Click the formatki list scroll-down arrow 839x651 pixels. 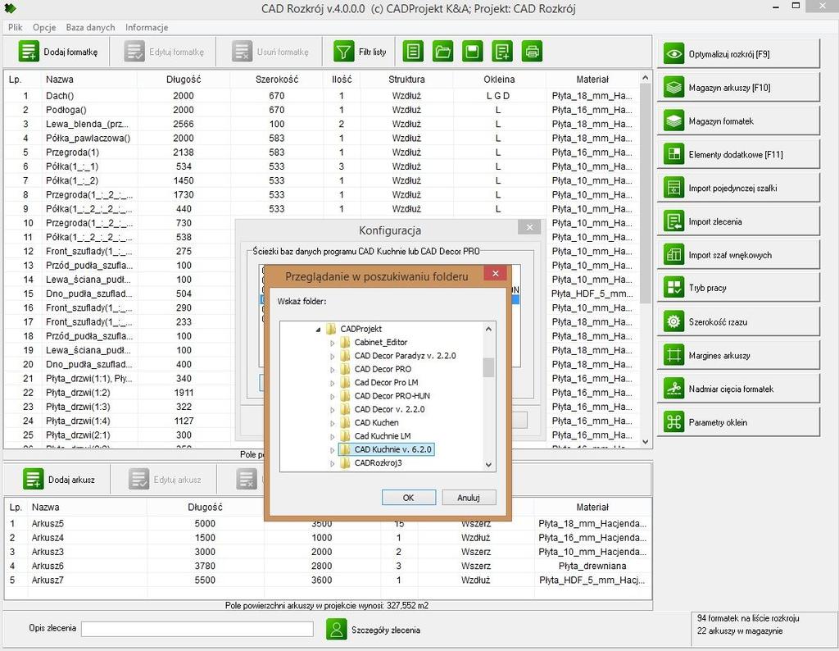(x=646, y=442)
